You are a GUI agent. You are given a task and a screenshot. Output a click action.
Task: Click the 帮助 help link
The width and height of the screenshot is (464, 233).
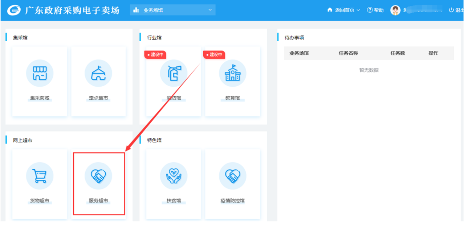click(375, 10)
